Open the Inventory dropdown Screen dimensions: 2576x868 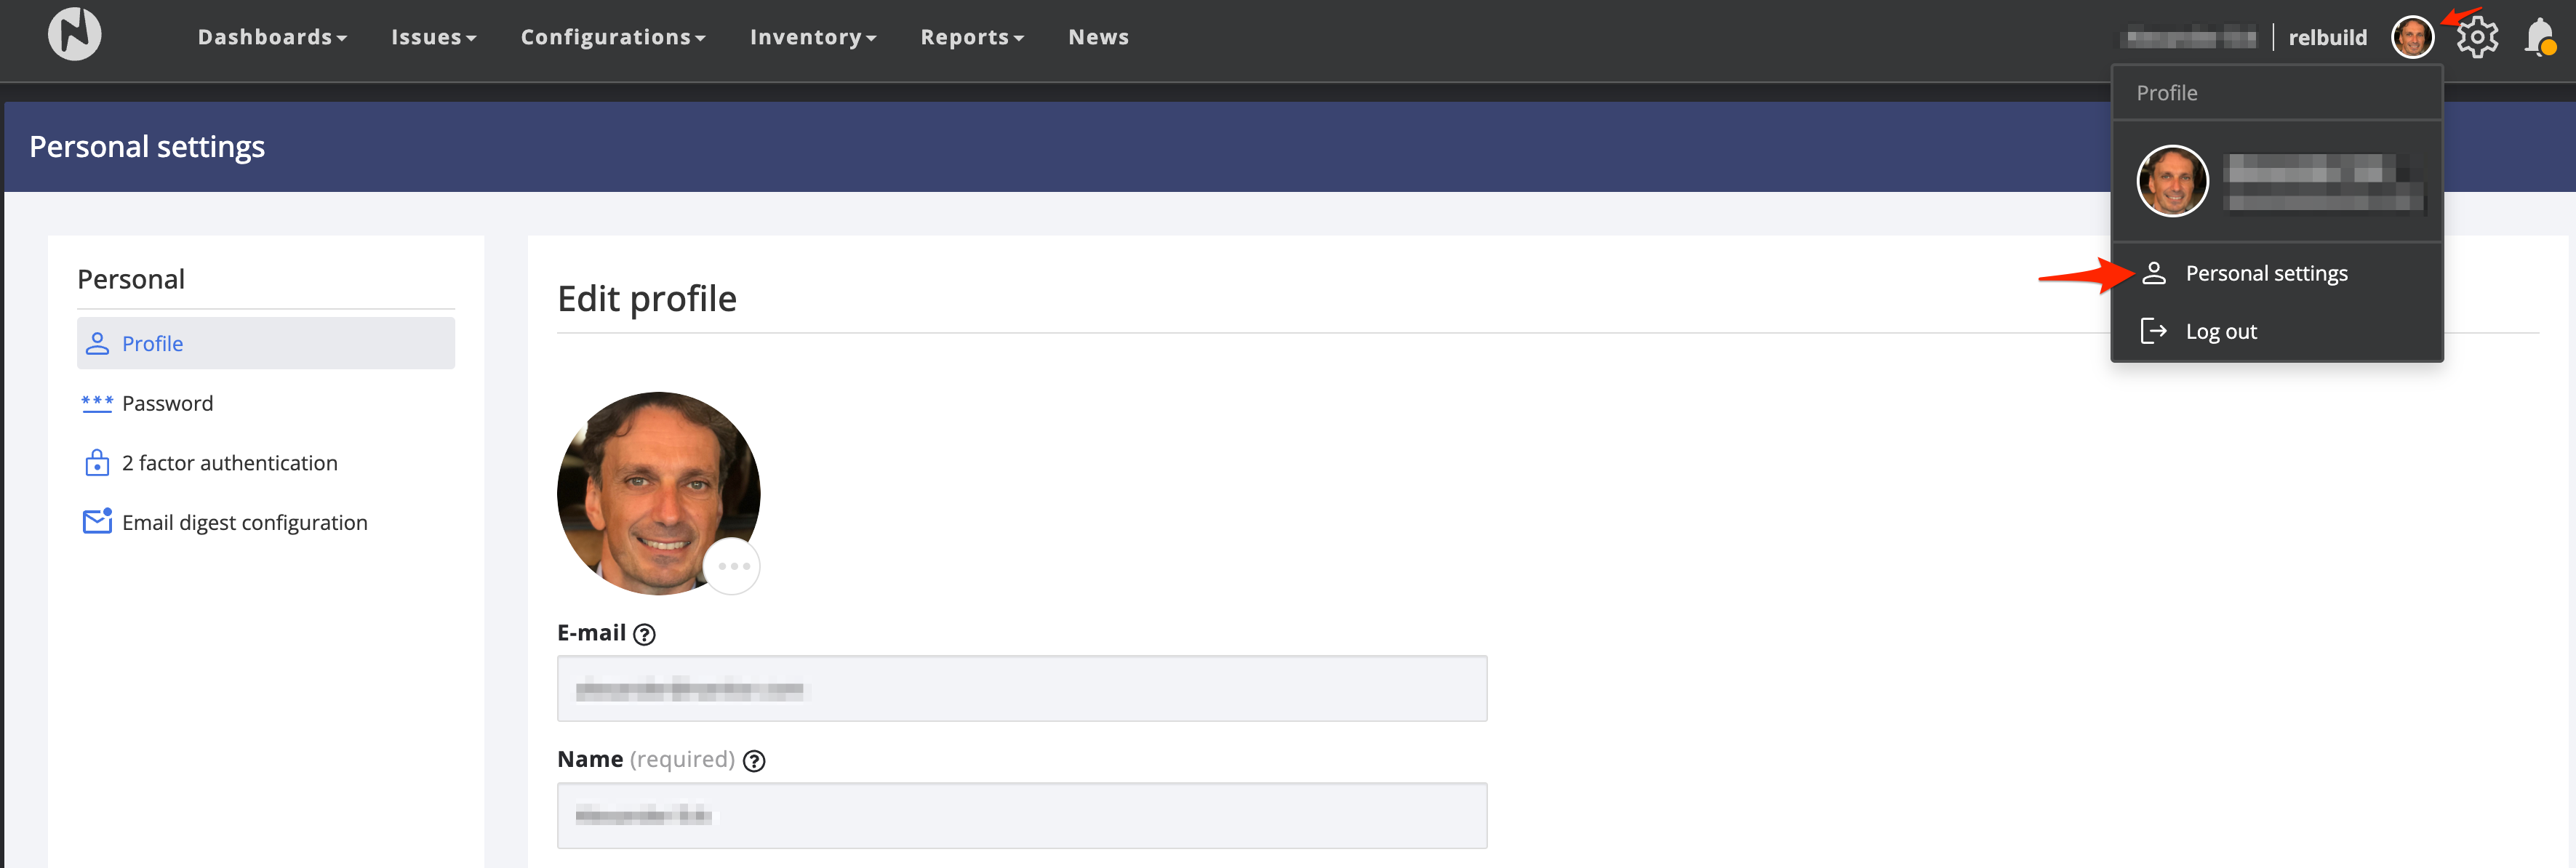coord(812,37)
